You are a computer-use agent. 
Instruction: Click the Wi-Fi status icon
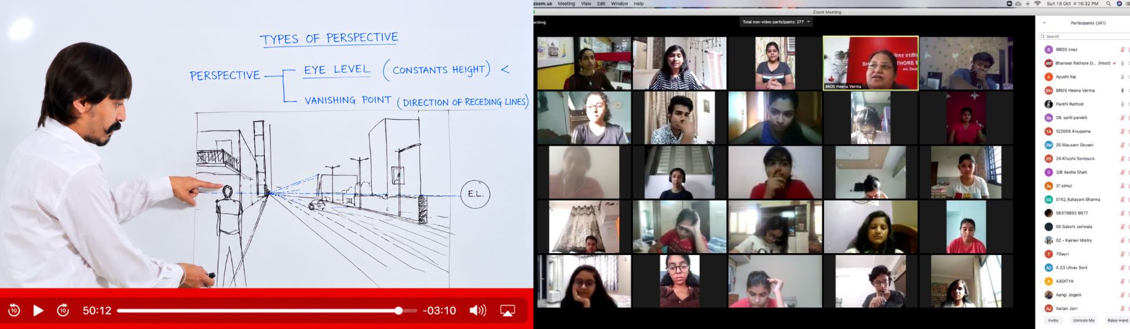click(1038, 4)
